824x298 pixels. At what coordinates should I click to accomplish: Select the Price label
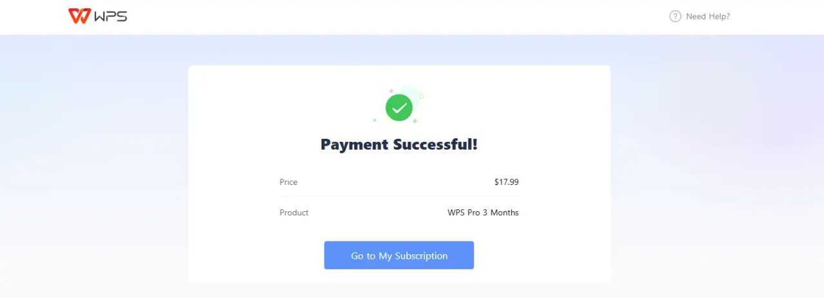tap(288, 182)
